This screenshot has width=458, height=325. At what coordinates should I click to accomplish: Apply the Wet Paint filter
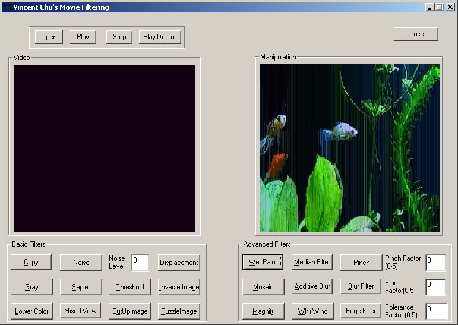[263, 262]
